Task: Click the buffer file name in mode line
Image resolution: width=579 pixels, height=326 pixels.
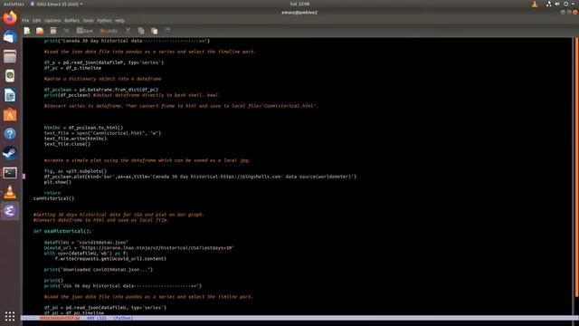Action: 60,318
